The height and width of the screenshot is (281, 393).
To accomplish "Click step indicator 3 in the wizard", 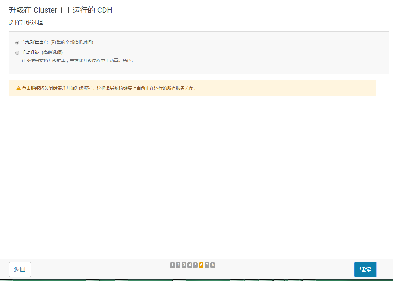I will pyautogui.click(x=184, y=265).
